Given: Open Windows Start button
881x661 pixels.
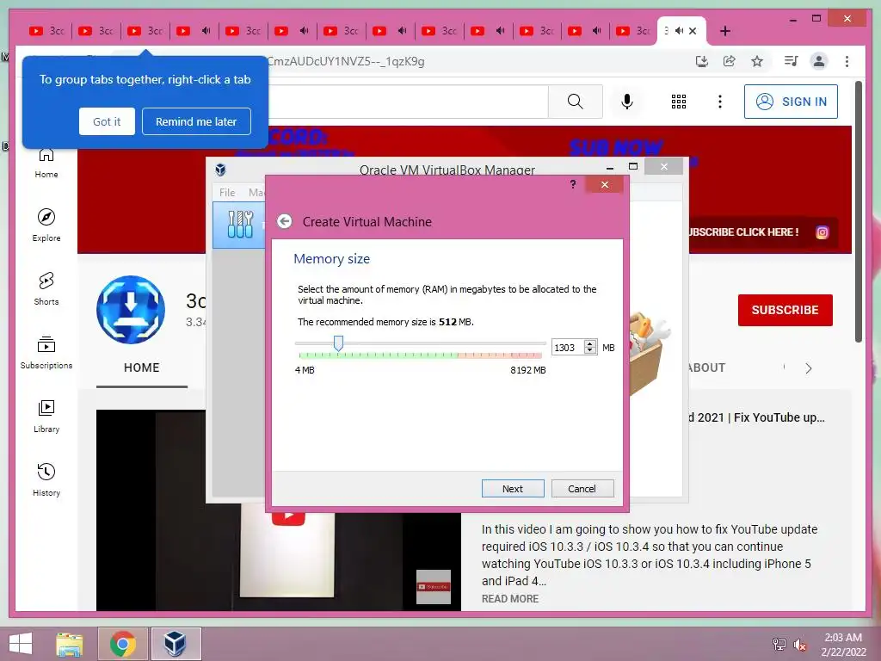Looking at the screenshot, I should pyautogui.click(x=21, y=644).
